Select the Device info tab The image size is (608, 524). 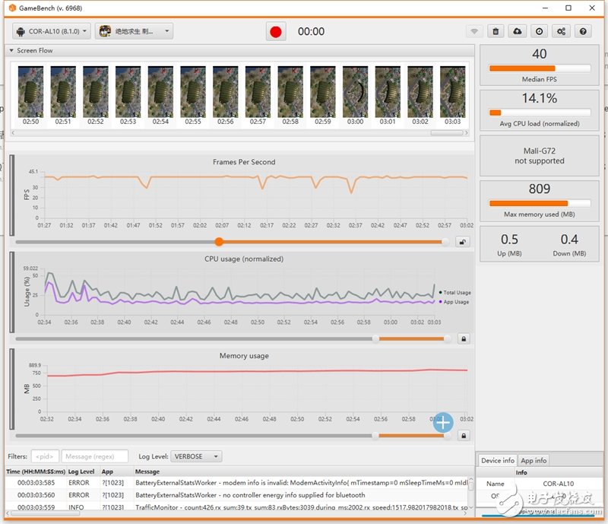(498, 460)
